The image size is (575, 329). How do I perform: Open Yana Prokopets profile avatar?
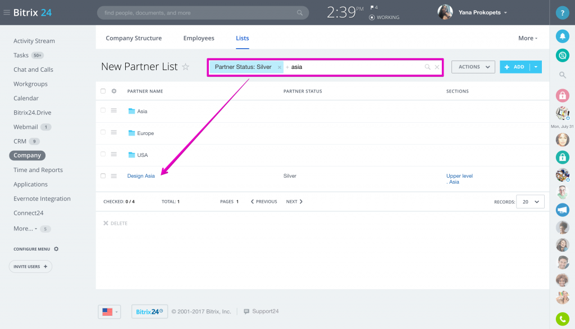[x=445, y=12]
